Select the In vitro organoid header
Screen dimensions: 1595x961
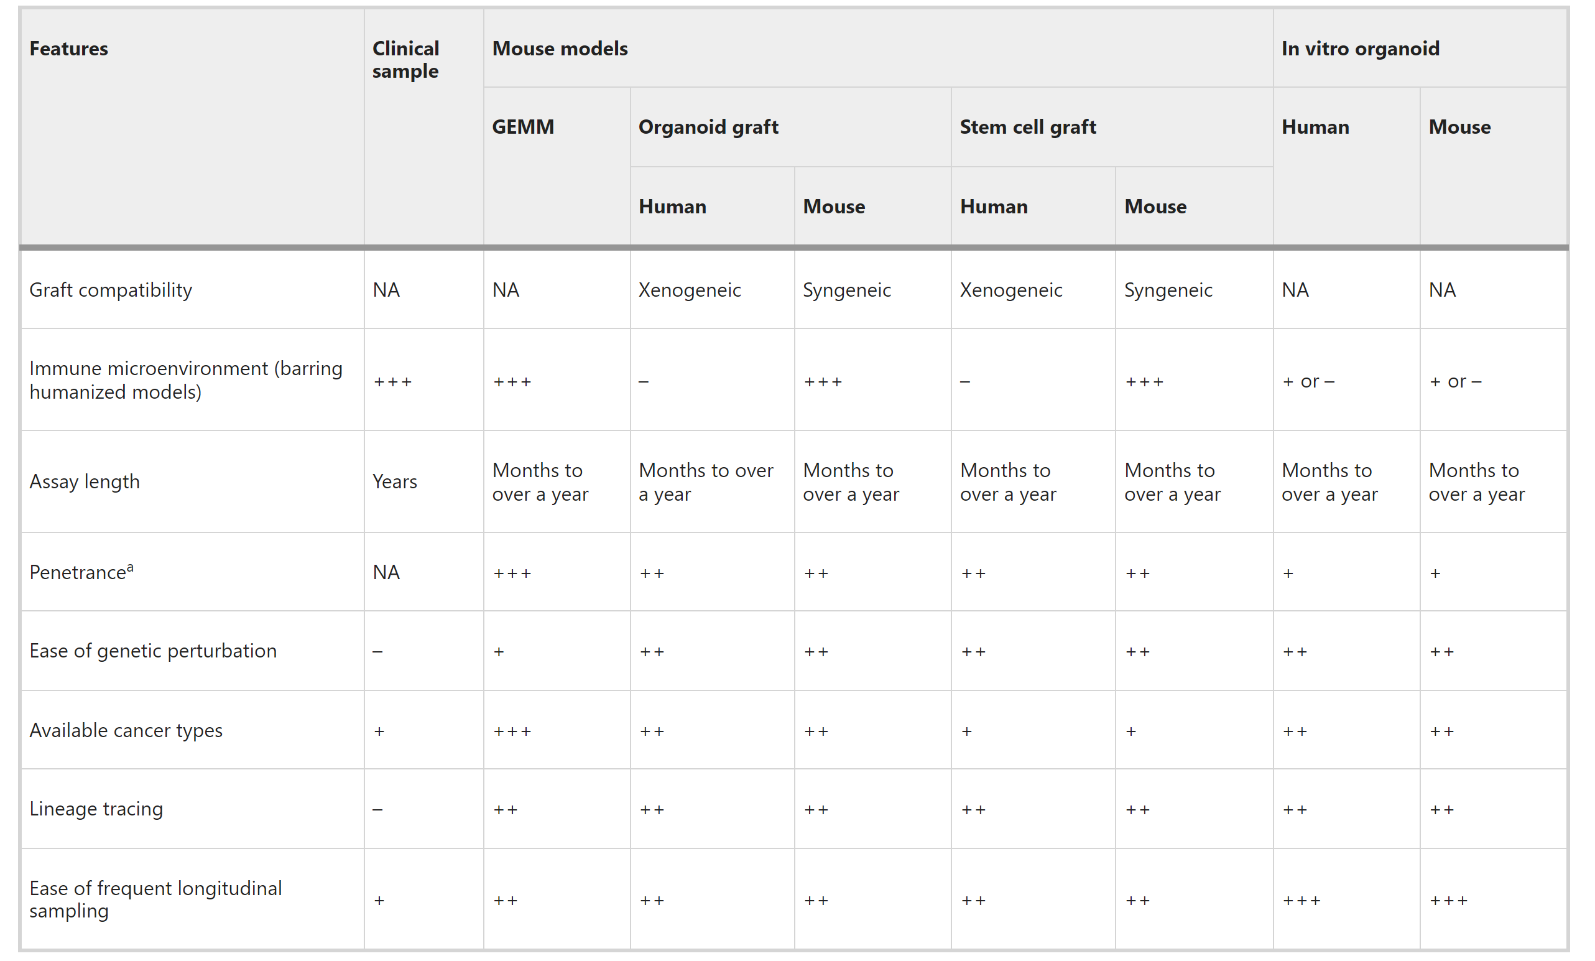point(1361,49)
